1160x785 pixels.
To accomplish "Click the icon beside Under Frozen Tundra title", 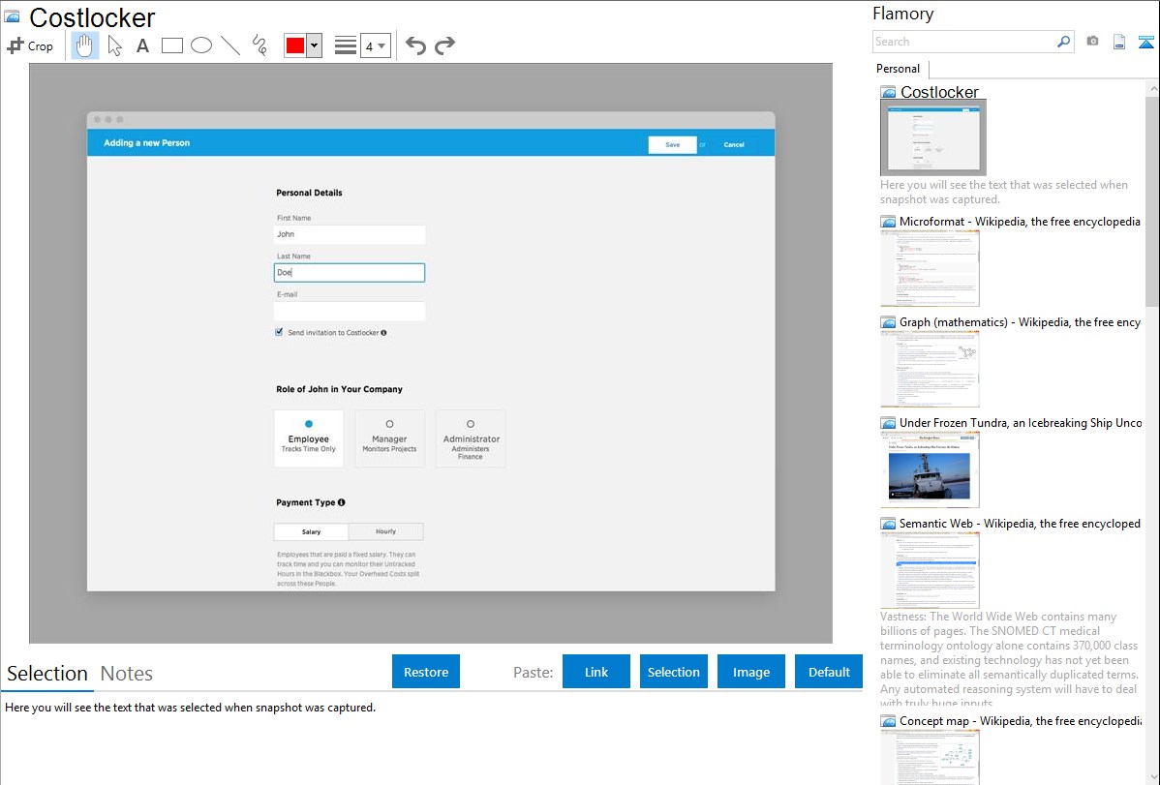I will (x=888, y=423).
